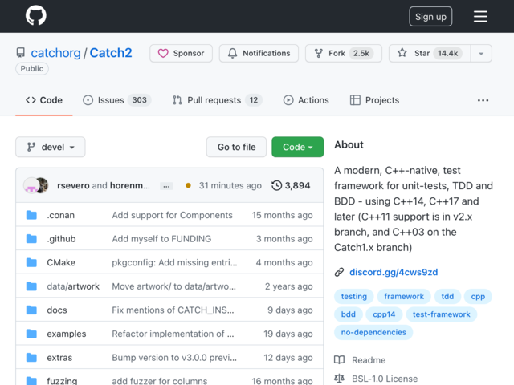Open the BSL-1.0 License link
Screen dimensions: 514x385
385,379
